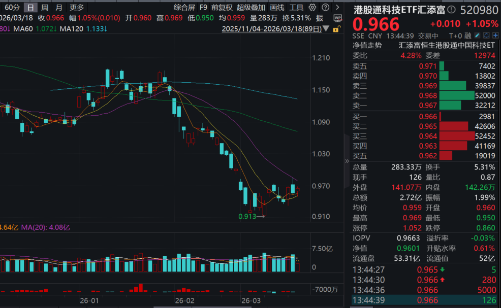Viewport: 501px width, 308px height.
Task: Open date range dropdown triangle
Action: 326,29
